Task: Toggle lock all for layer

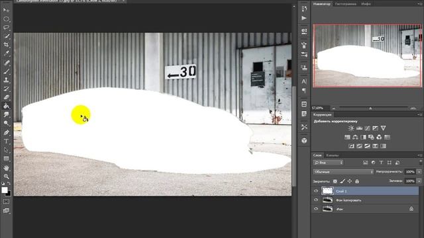Action: pos(357,181)
